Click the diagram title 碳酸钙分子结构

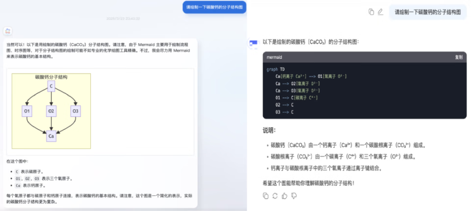coord(52,77)
